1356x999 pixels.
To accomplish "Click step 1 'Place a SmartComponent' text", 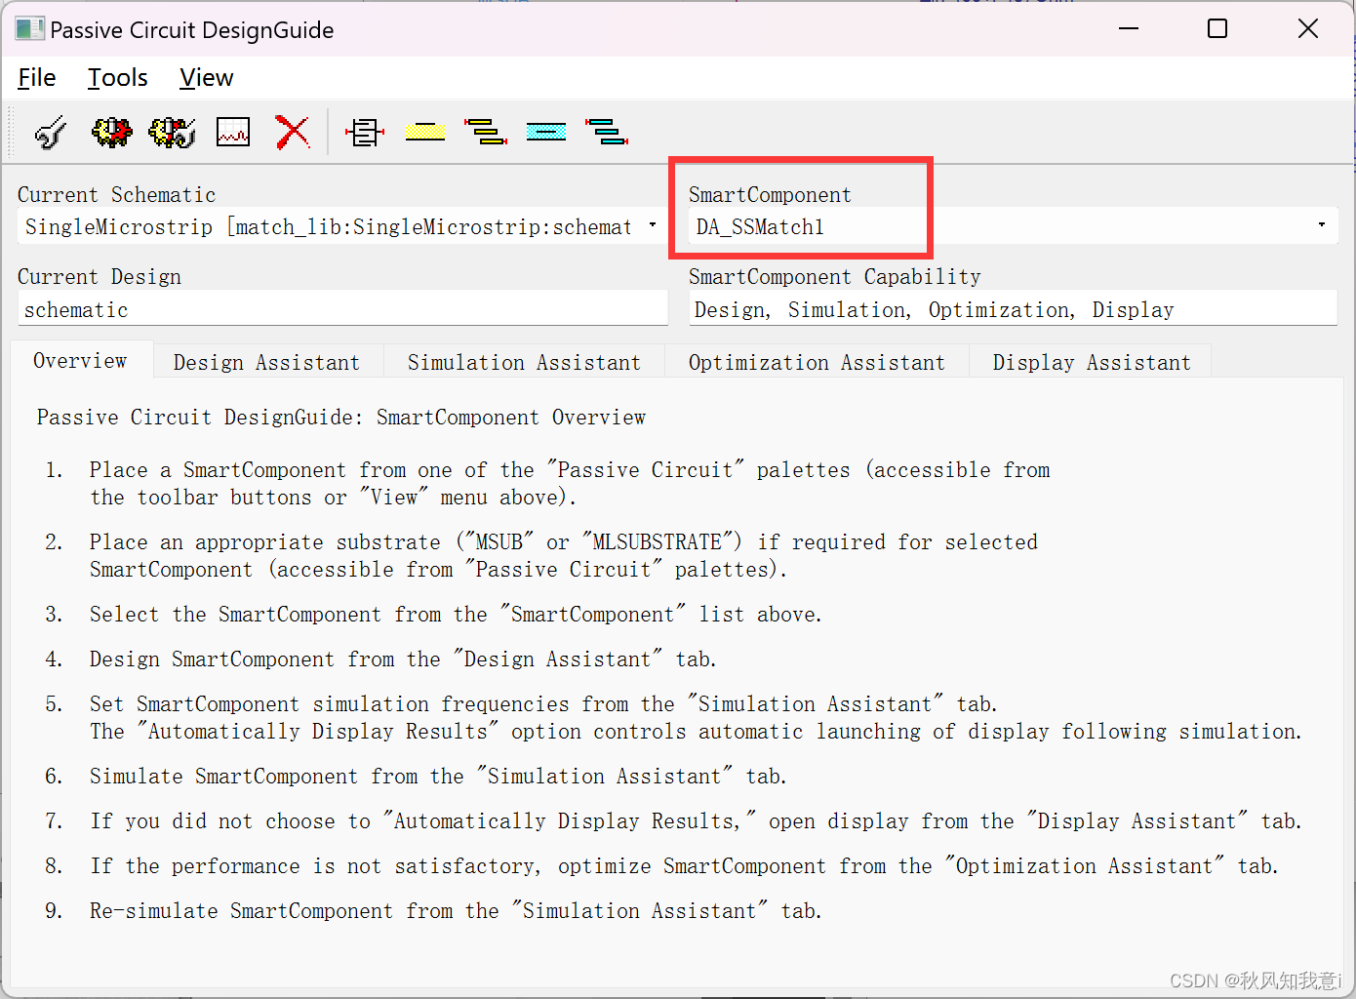I will tap(570, 484).
